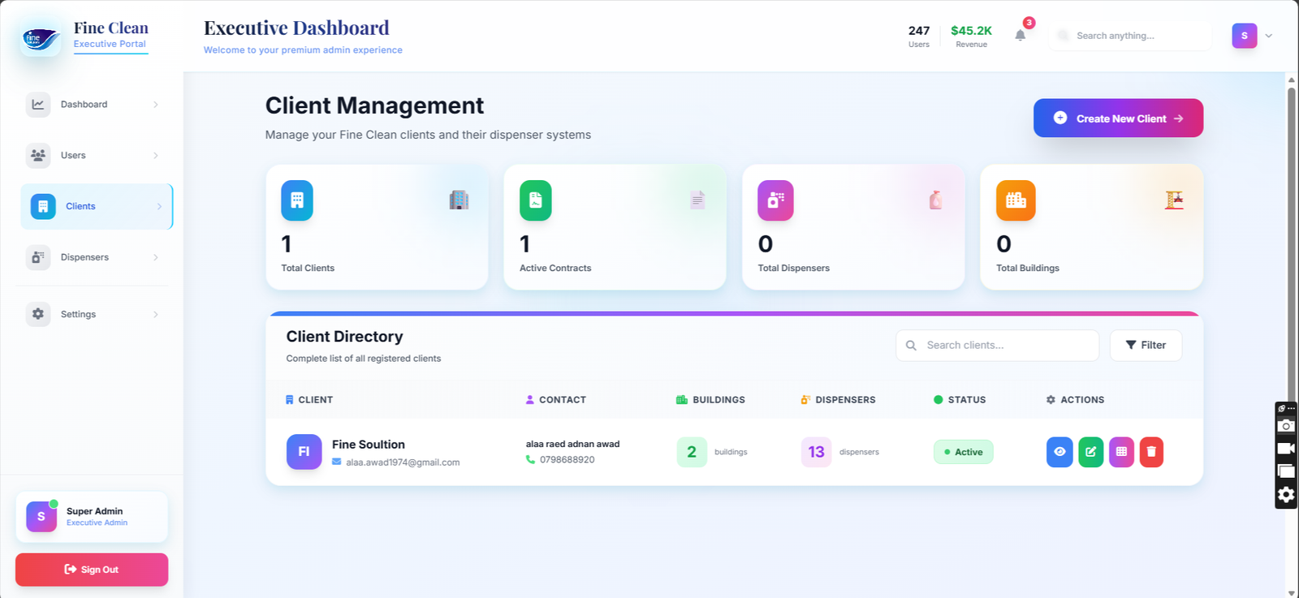
Task: Click the orange Total Buildings card icon
Action: pyautogui.click(x=1016, y=200)
